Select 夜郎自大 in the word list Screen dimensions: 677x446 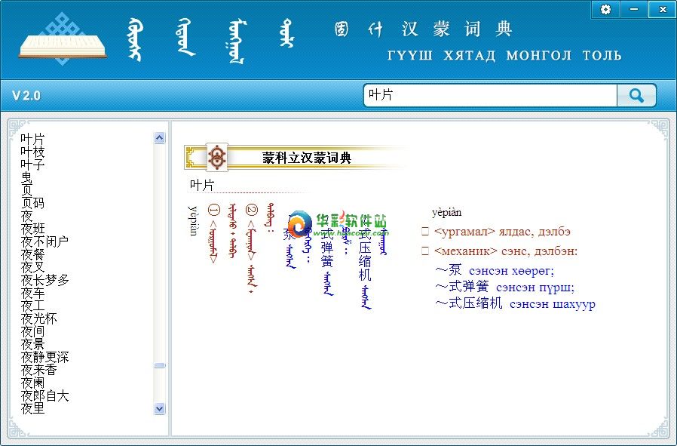click(x=44, y=395)
